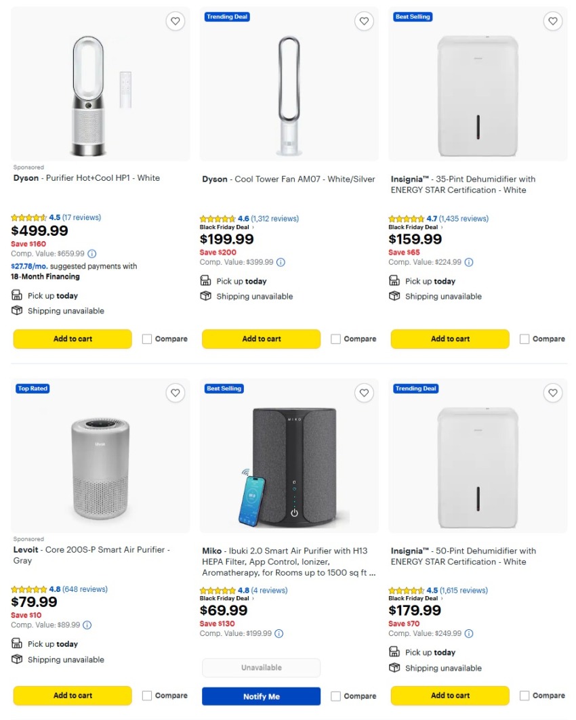Click the shipping unavailable box icon under Levoit
Screen dimensions: 576x720
(x=17, y=659)
